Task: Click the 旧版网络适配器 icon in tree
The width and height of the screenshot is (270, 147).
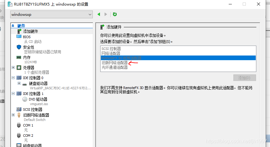Action: click(x=19, y=115)
